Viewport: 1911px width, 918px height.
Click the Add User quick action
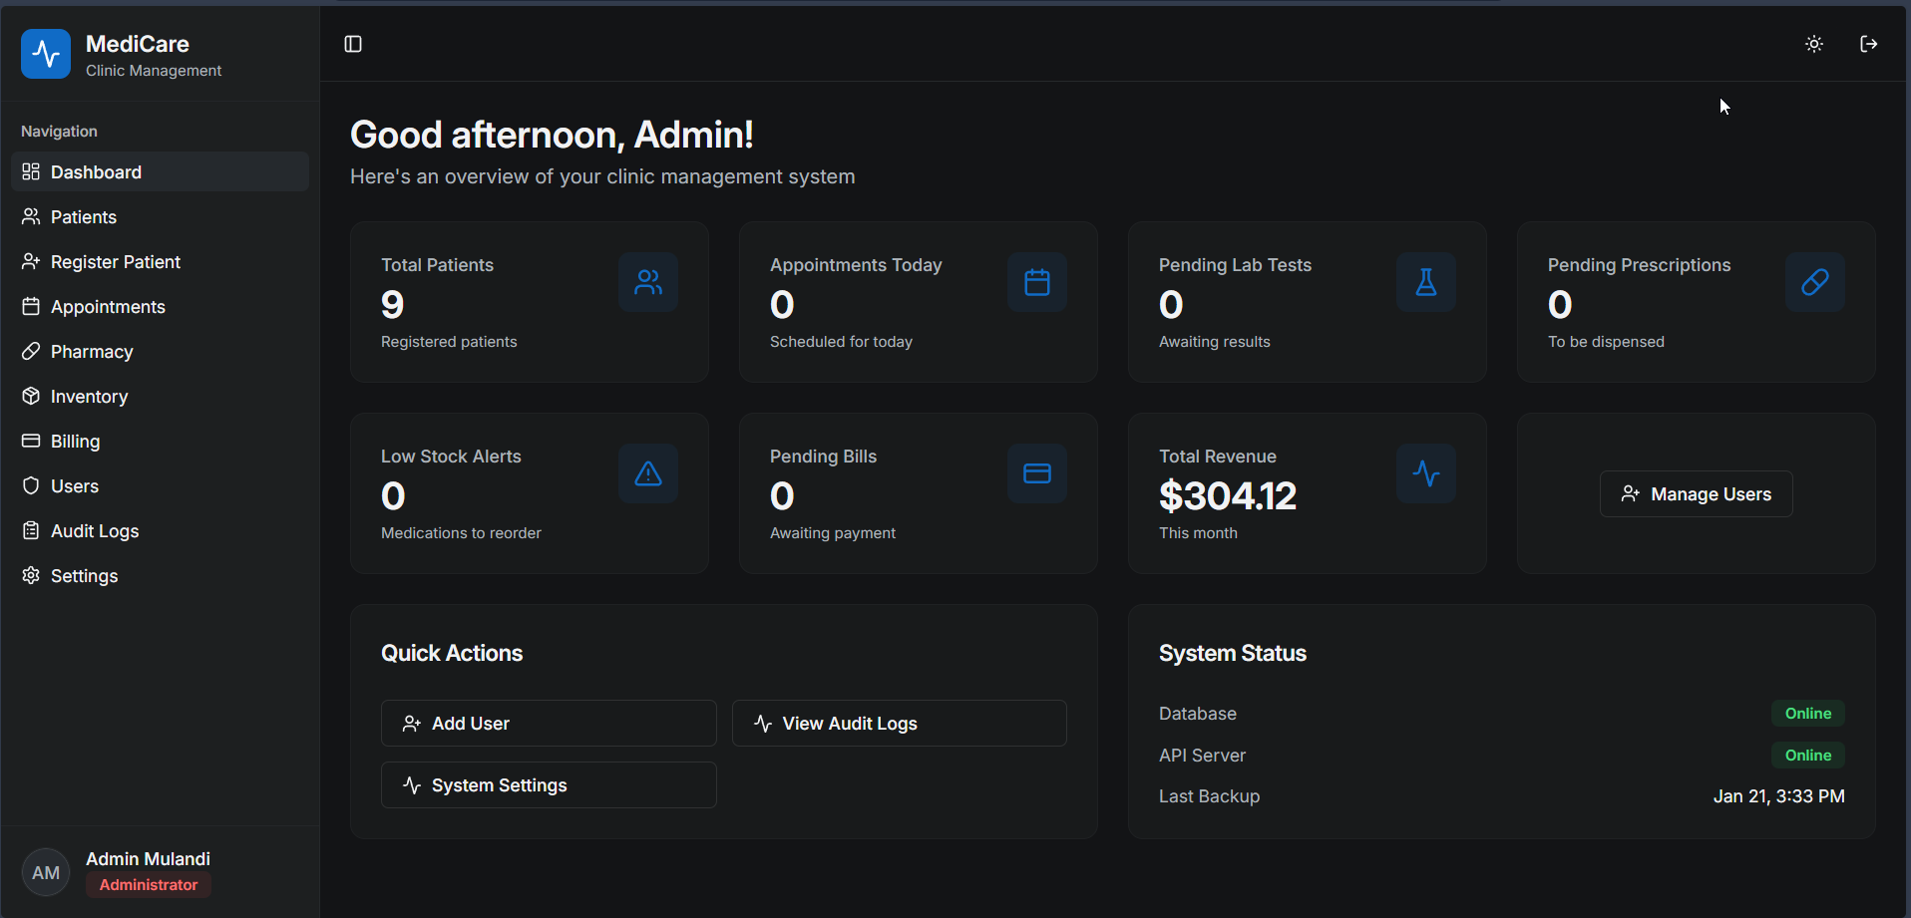(549, 724)
